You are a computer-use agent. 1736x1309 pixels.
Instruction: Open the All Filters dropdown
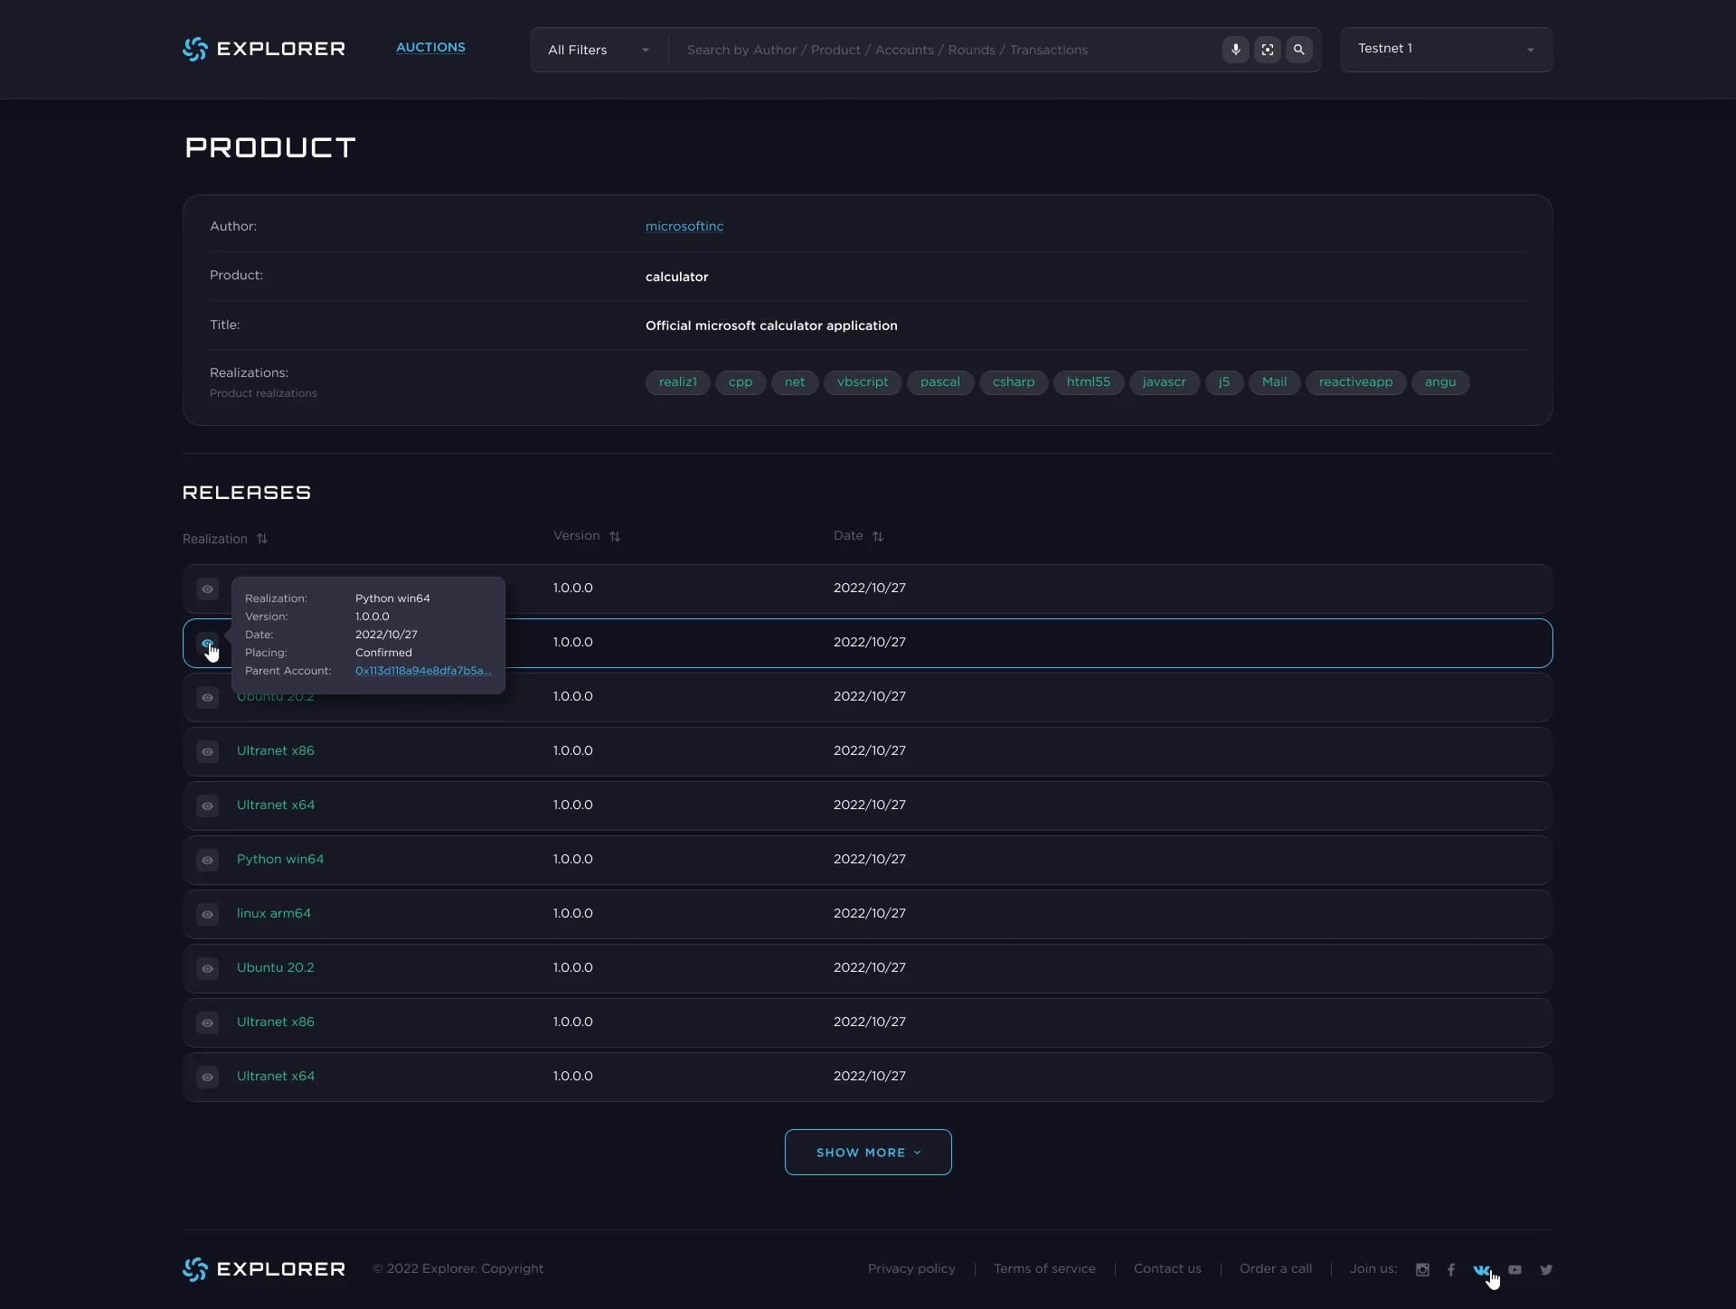pos(599,50)
